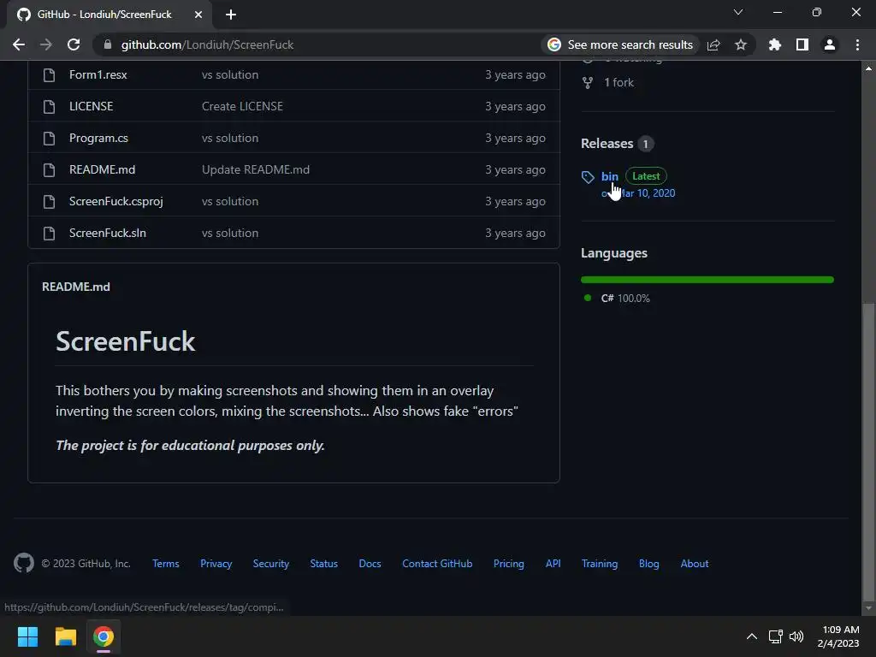
Task: Click file icon beside Program.cs
Action: point(49,139)
